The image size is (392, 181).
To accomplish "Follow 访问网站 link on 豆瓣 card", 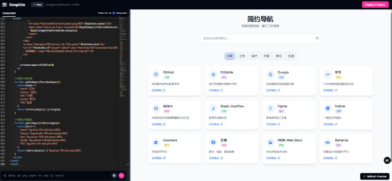I will click(x=216, y=158).
